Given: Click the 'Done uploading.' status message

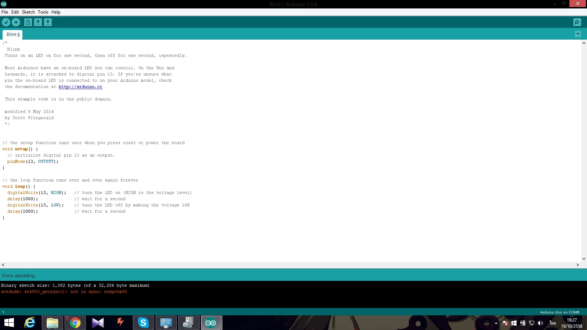Looking at the screenshot, I should [19, 276].
